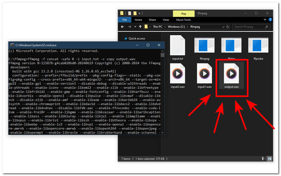Open the Music Tools tab
The height and width of the screenshot is (176, 281).
click(x=183, y=20)
